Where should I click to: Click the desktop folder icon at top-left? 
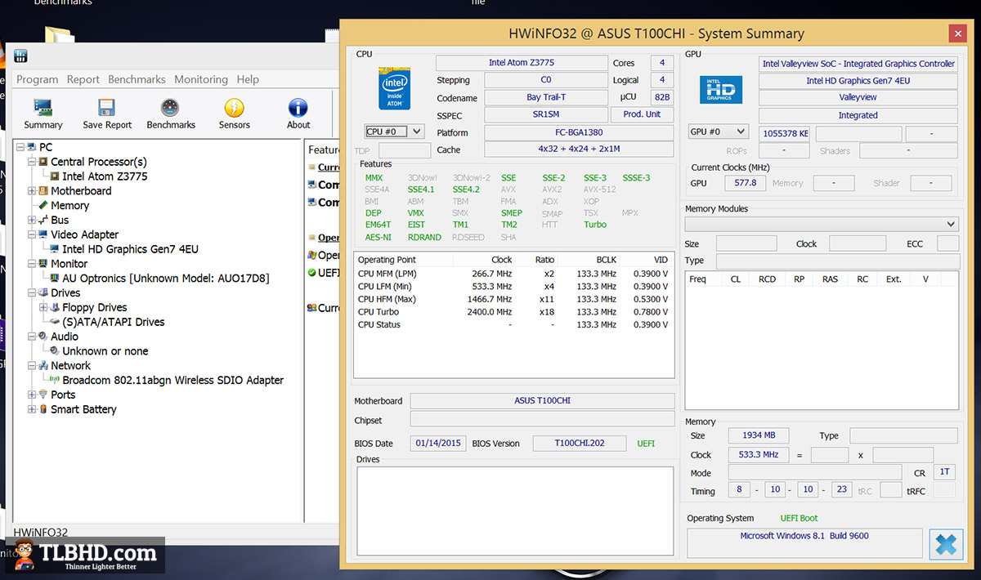(x=60, y=34)
